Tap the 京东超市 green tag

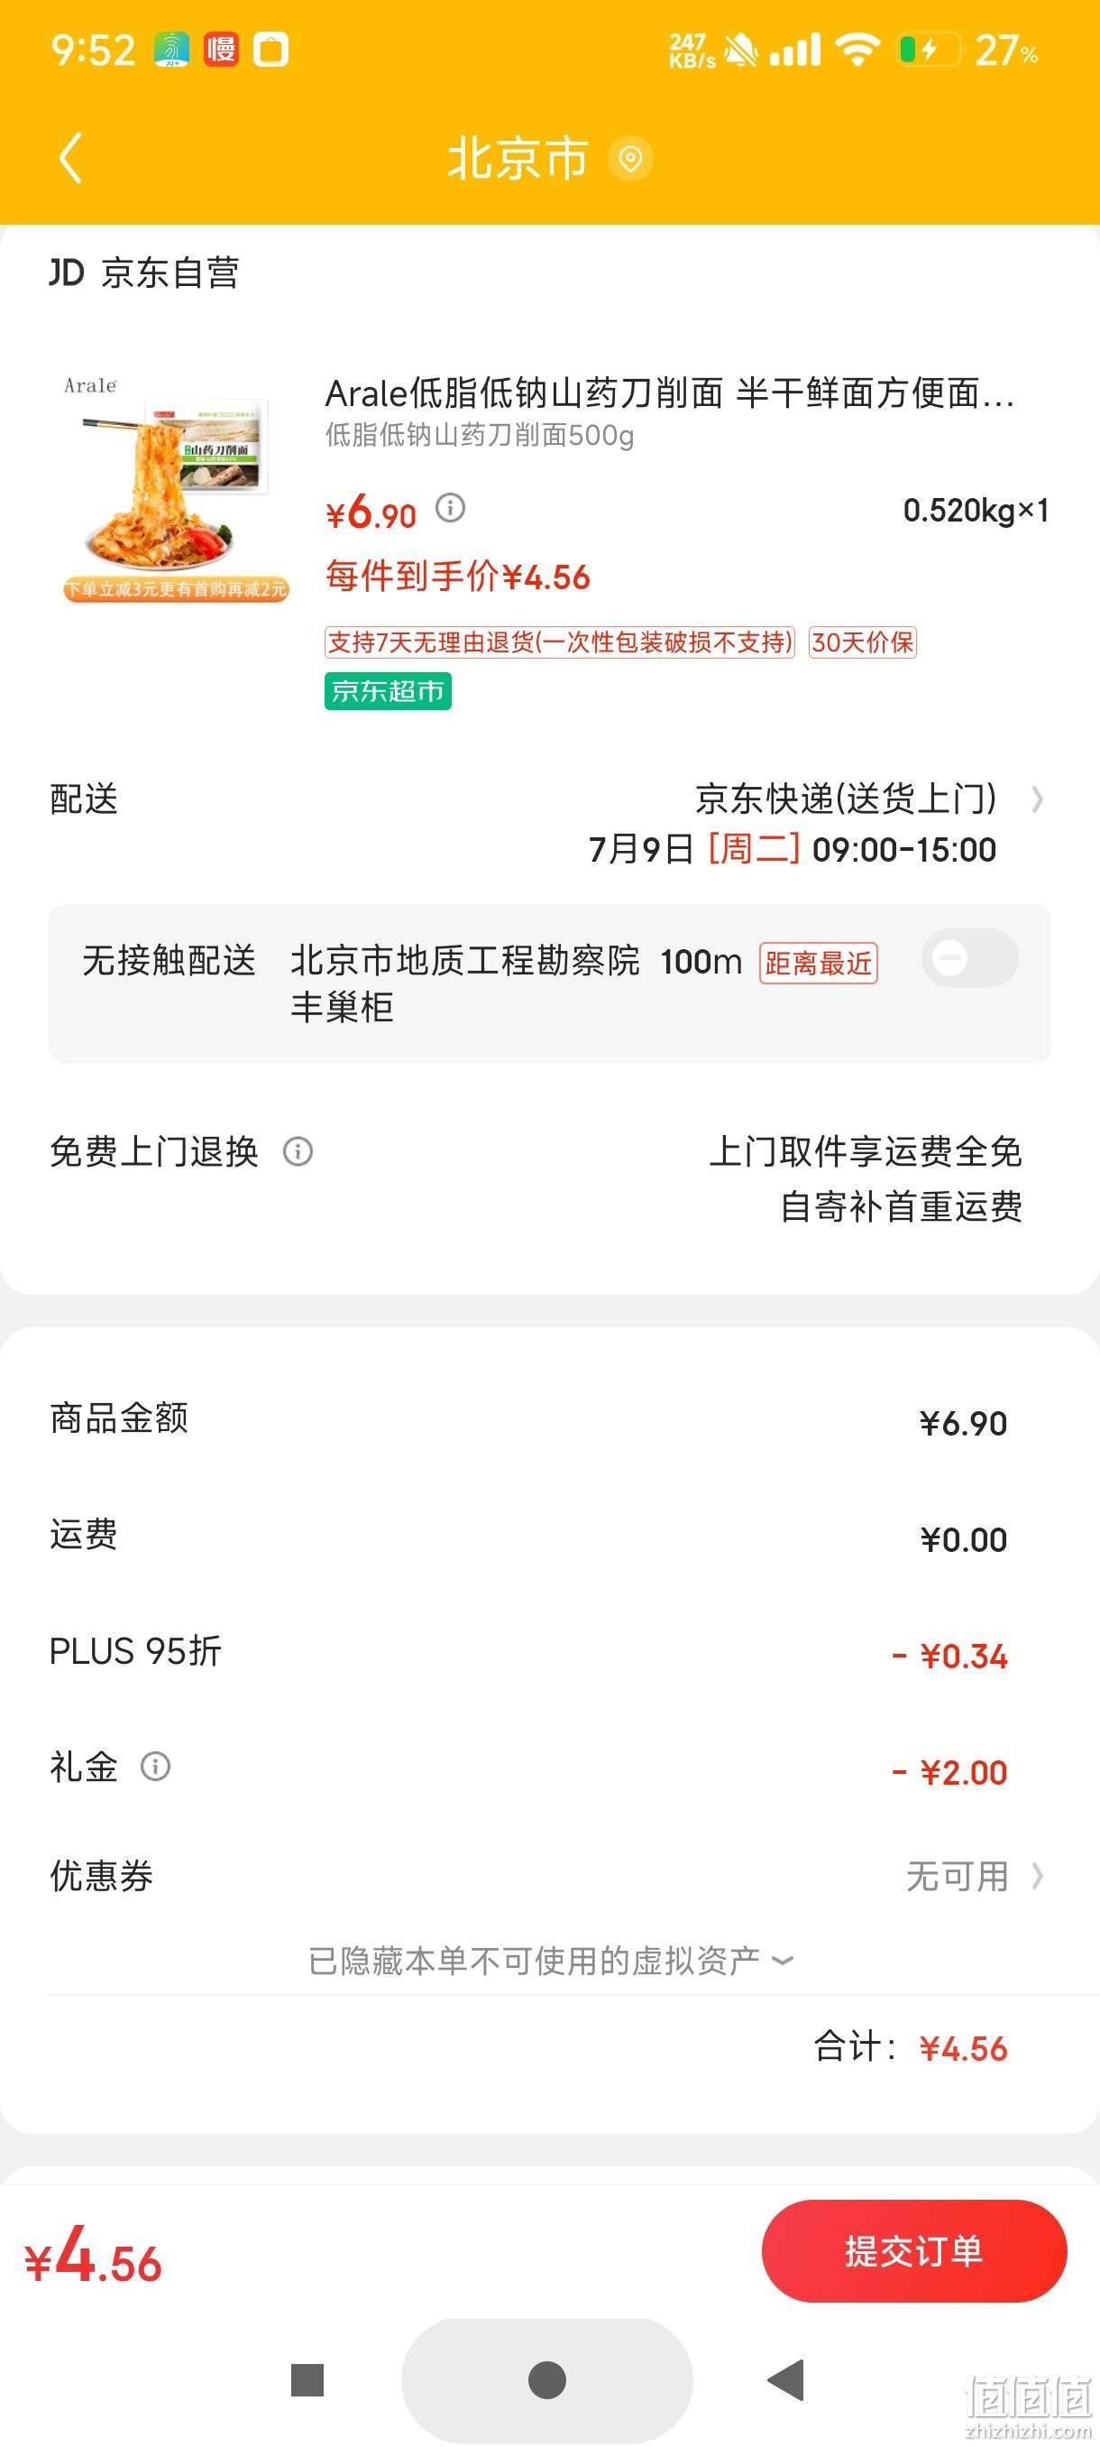(x=387, y=691)
